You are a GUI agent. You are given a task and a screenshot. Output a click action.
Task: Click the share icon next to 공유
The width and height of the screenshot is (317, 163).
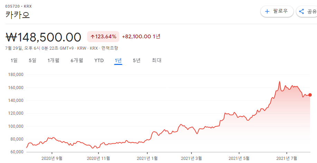[301, 11]
